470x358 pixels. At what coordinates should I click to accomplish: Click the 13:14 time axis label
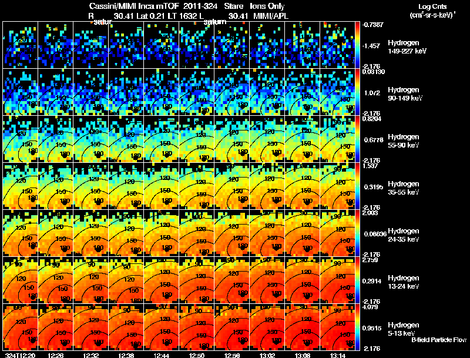[337, 355]
